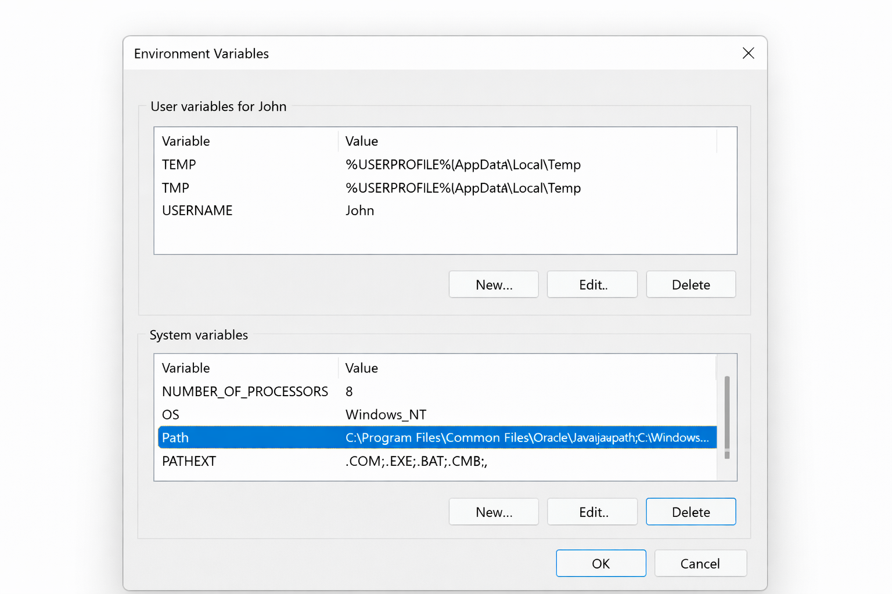Screen dimensions: 892x594
Task: Cancel the Environment Variables dialog
Action: pyautogui.click(x=700, y=563)
